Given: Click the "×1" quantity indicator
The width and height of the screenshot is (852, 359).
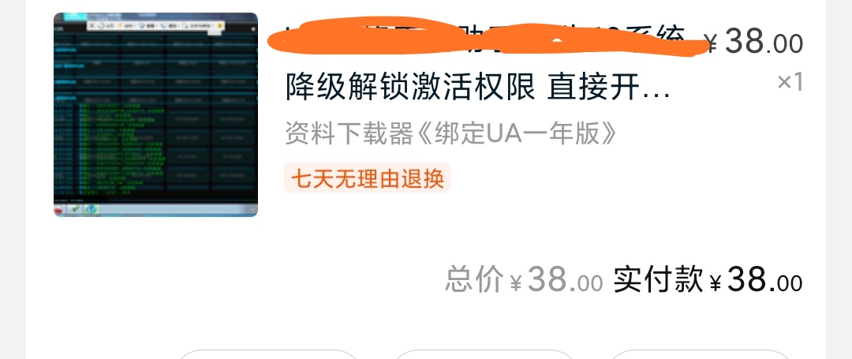Looking at the screenshot, I should [790, 83].
